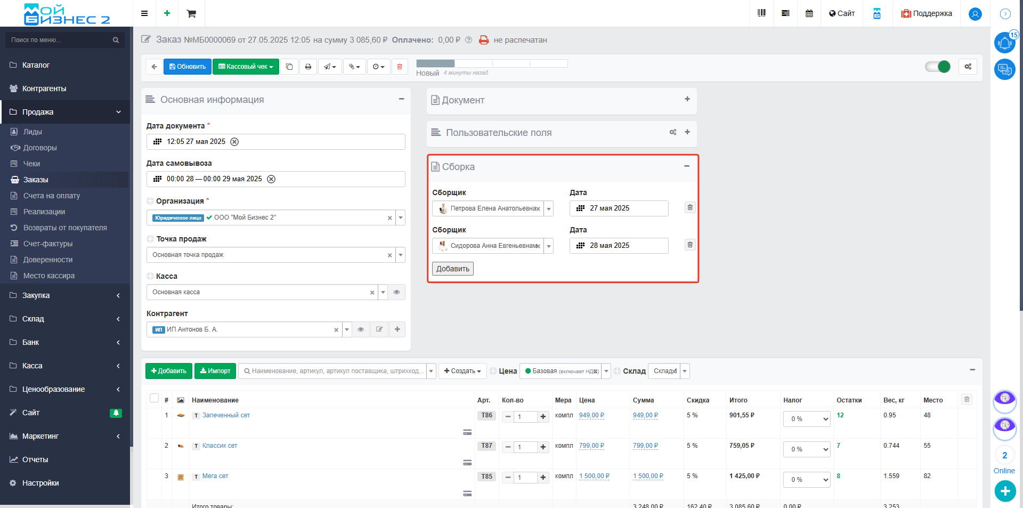
Task: Click trash icon in table header
Action: (967, 399)
